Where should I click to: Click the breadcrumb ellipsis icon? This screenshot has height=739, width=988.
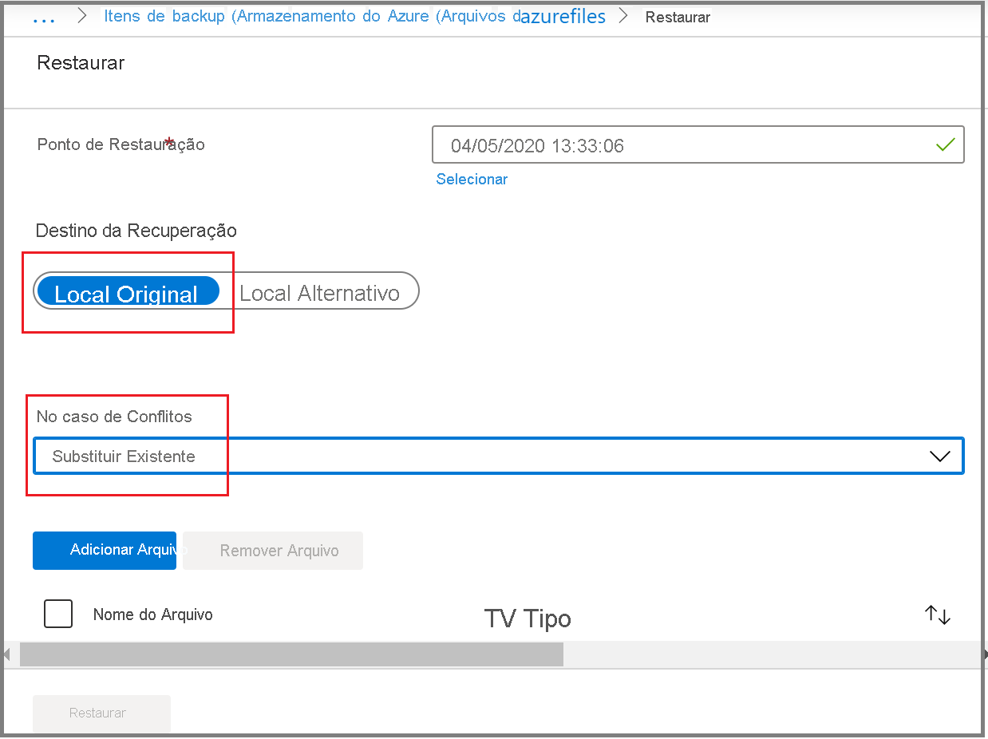tap(44, 18)
